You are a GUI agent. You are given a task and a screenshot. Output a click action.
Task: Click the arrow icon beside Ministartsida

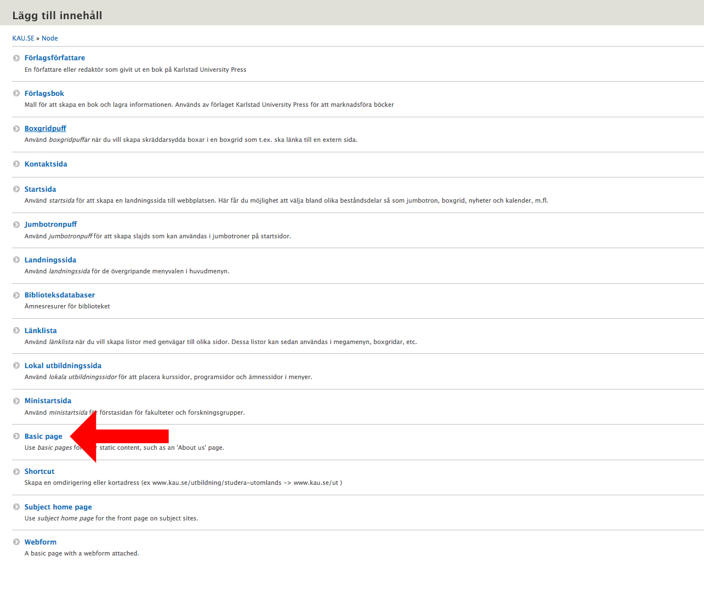coord(16,401)
